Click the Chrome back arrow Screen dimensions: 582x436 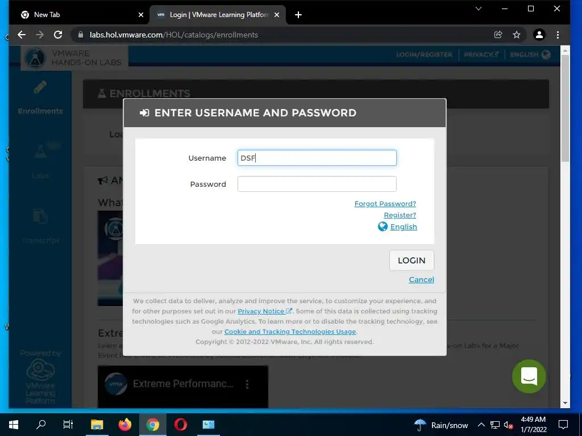[22, 35]
